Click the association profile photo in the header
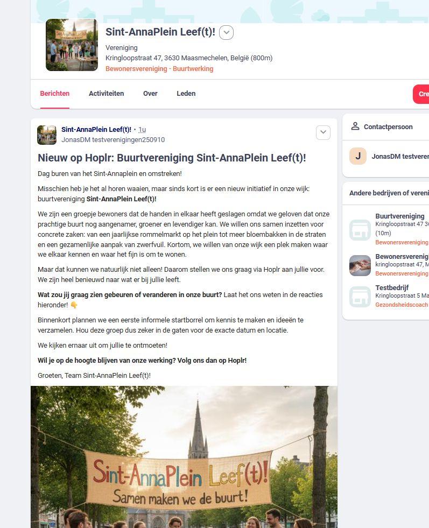Image resolution: width=429 pixels, height=528 pixels. (x=72, y=45)
